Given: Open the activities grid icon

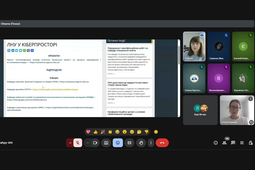Looking at the screenshot, I should (x=242, y=143).
